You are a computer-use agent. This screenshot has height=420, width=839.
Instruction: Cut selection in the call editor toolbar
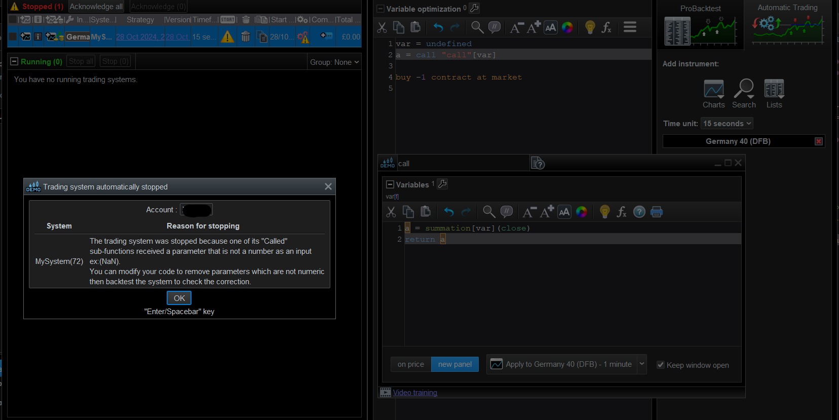click(x=391, y=212)
